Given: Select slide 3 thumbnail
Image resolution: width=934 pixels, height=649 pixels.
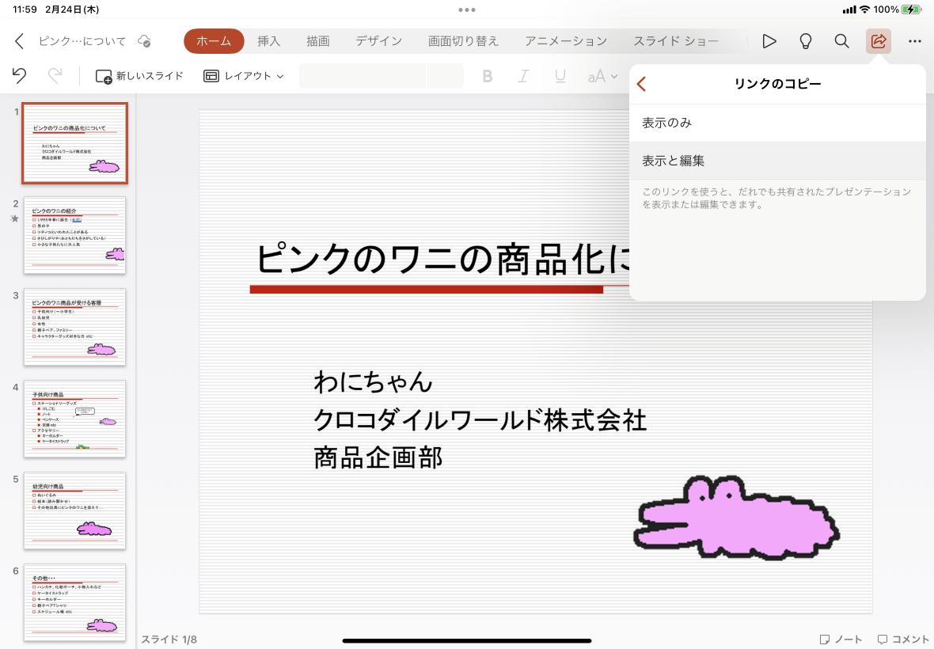Looking at the screenshot, I should point(75,327).
